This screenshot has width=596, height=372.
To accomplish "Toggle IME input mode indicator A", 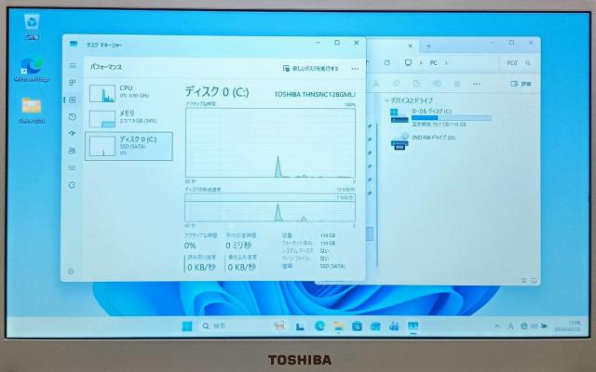I will pos(510,326).
